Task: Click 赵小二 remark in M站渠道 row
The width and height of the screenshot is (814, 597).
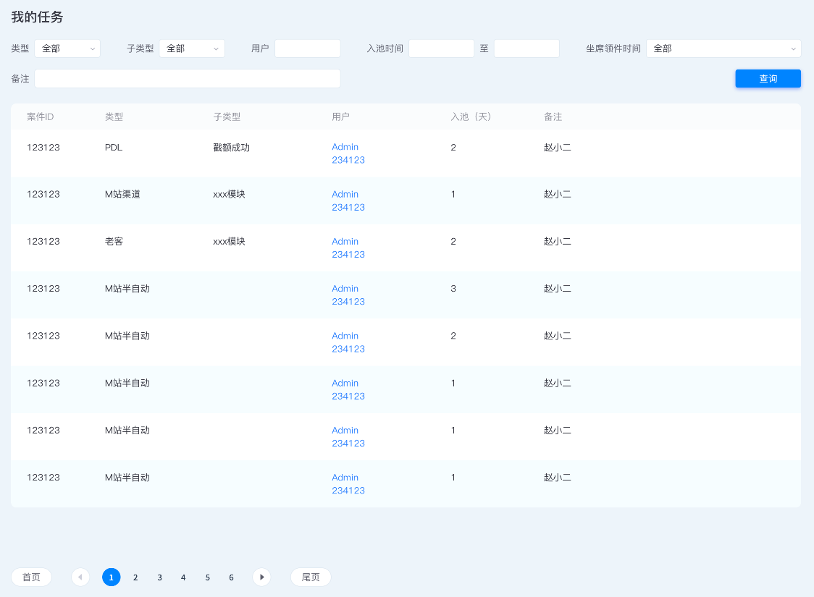Action: coord(558,195)
